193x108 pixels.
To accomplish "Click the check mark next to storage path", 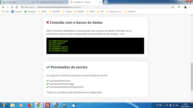I will coord(48,84).
